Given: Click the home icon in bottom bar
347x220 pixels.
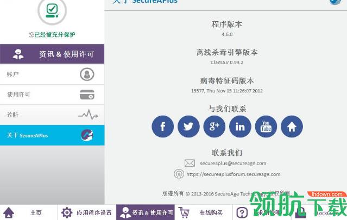Looking at the screenshot, I should pos(9,212).
